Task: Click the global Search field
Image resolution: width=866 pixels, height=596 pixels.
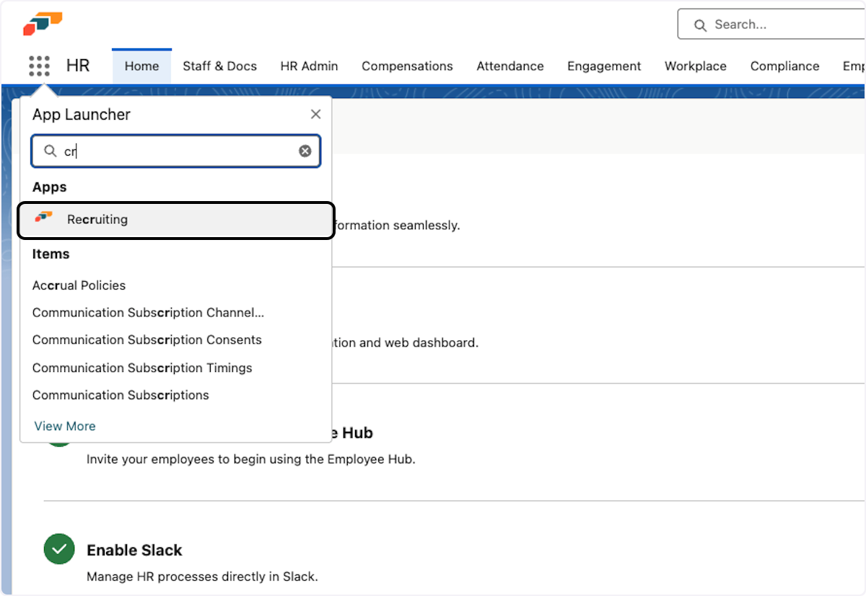Action: (779, 25)
